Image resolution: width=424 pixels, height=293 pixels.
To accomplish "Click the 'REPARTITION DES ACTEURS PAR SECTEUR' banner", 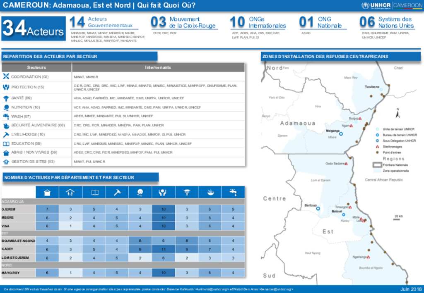I will (x=79, y=56).
